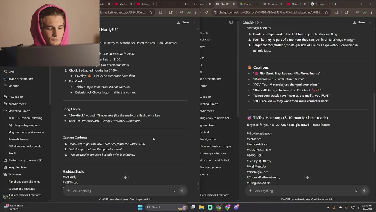Open File Explorer from the taskbar

(202, 207)
